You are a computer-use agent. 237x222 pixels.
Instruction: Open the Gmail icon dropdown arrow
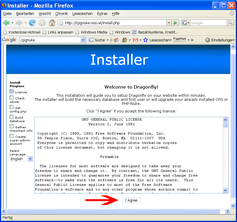click(x=140, y=40)
